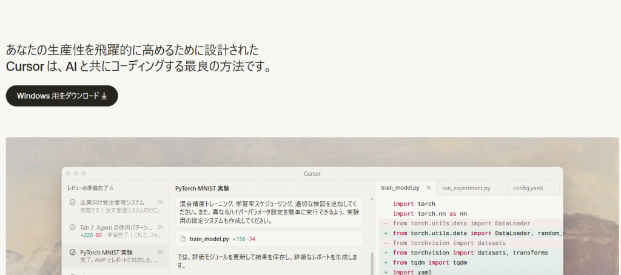Viewport: 621px width, 275px height.
Task: Collapse the レビューの準備完了 6 section header
Action: 90,188
